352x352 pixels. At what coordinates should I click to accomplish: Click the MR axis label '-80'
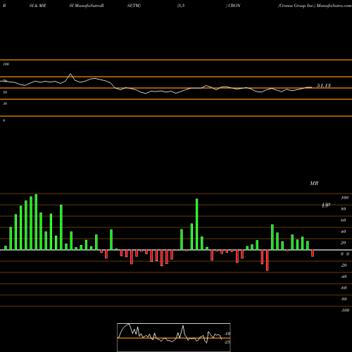[x=344, y=299]
